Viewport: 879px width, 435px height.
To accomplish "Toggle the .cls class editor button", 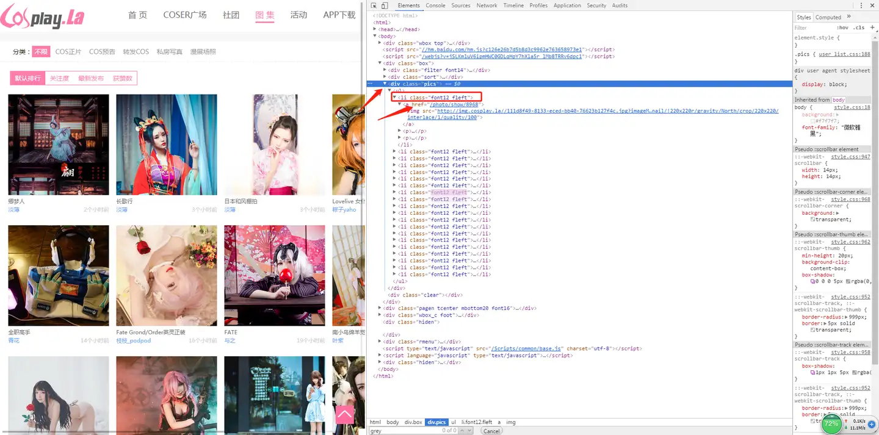I will [x=859, y=27].
